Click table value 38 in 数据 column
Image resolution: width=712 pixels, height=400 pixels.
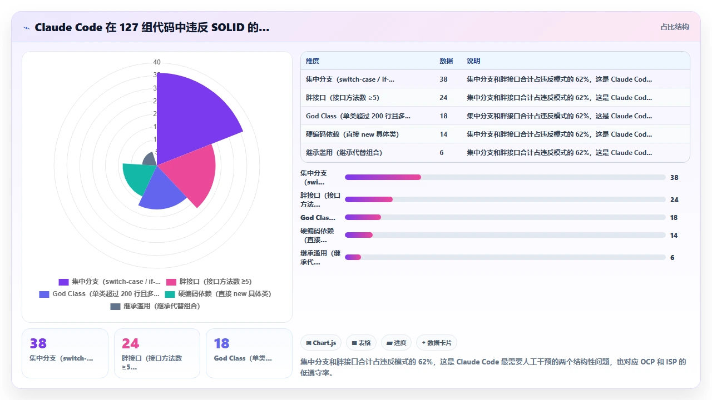(x=443, y=79)
